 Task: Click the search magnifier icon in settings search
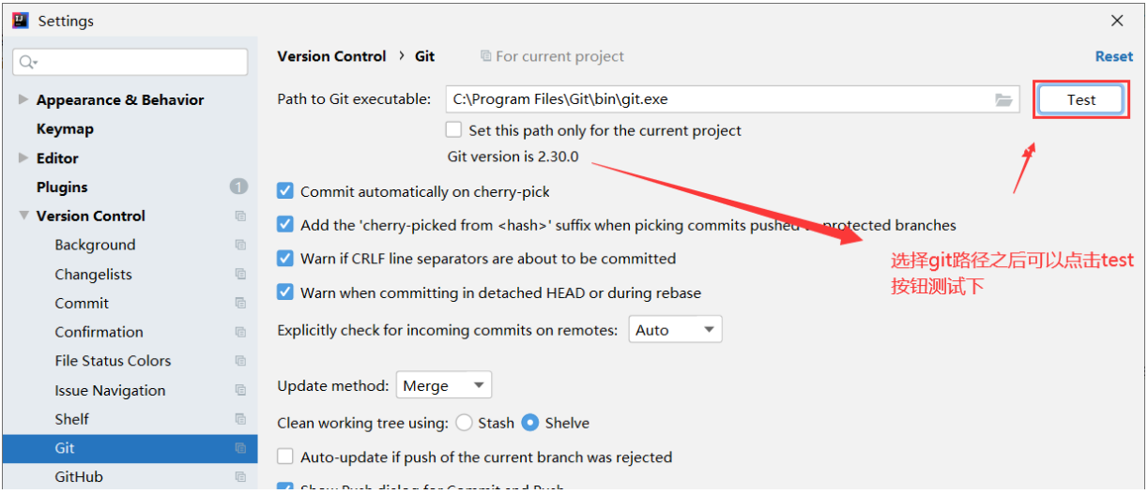[x=26, y=62]
